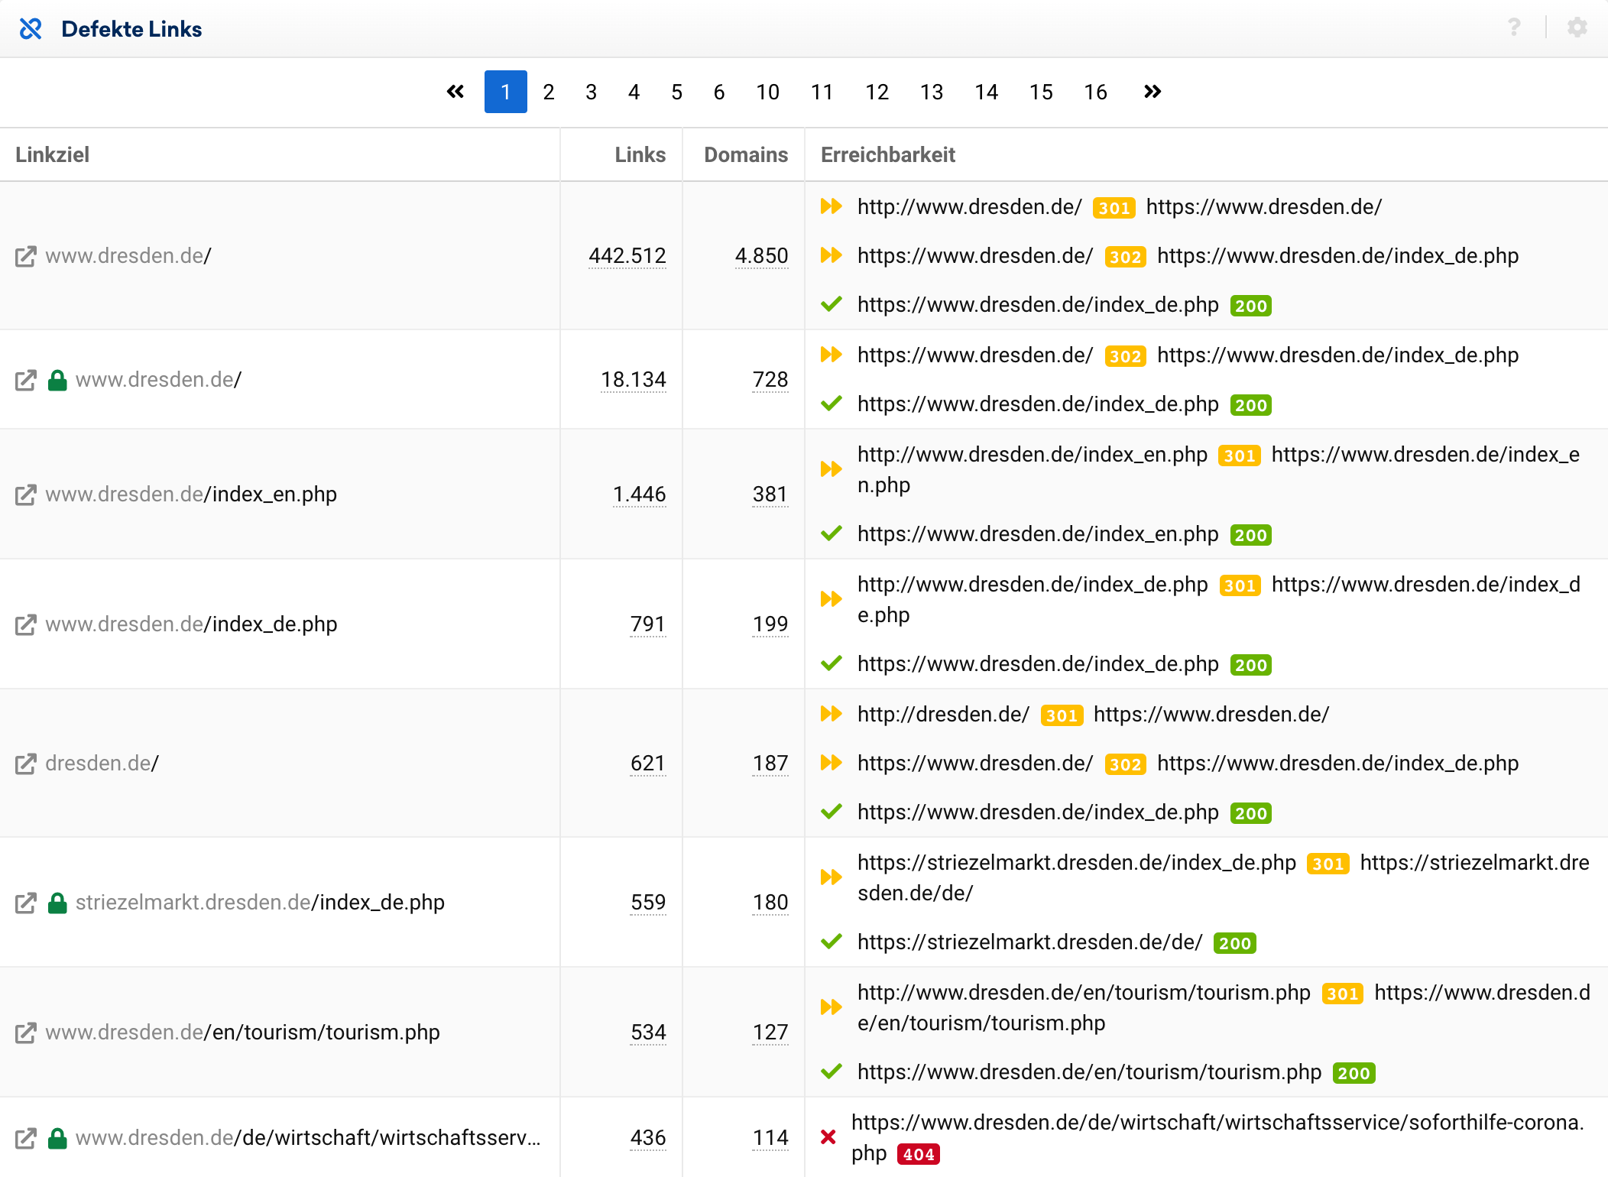The width and height of the screenshot is (1608, 1177).
Task: Select pagination page 10
Action: point(767,92)
